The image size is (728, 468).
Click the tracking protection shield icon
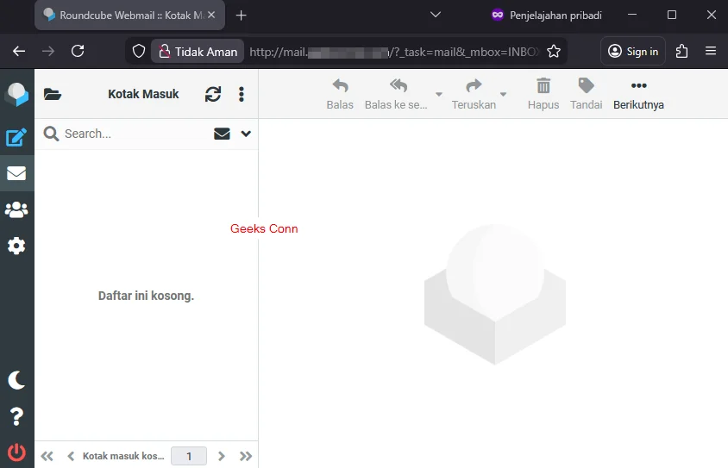[138, 51]
